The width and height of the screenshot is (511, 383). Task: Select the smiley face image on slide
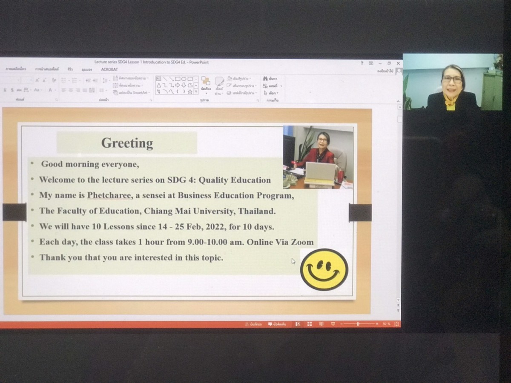coord(324,269)
